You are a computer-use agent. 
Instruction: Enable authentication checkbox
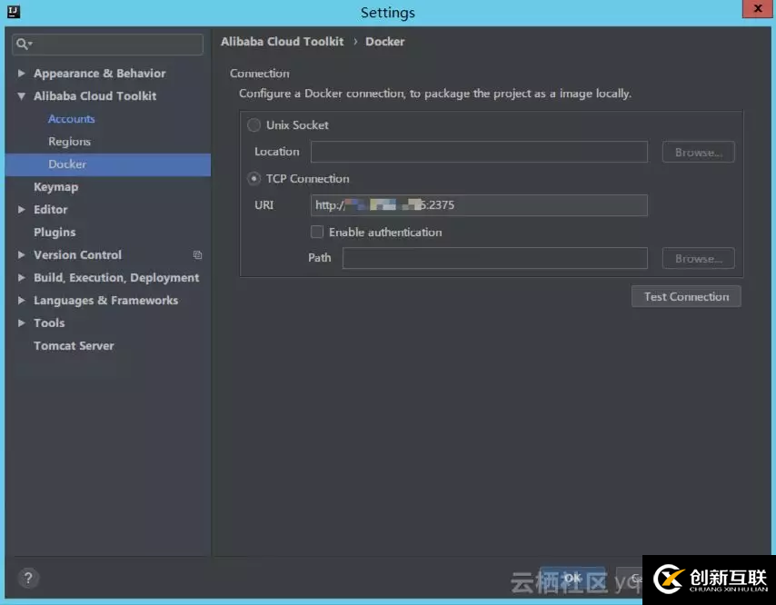317,232
